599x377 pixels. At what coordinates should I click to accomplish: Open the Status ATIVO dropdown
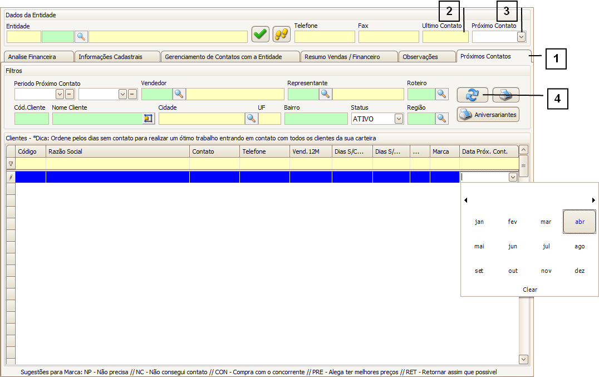click(x=399, y=119)
